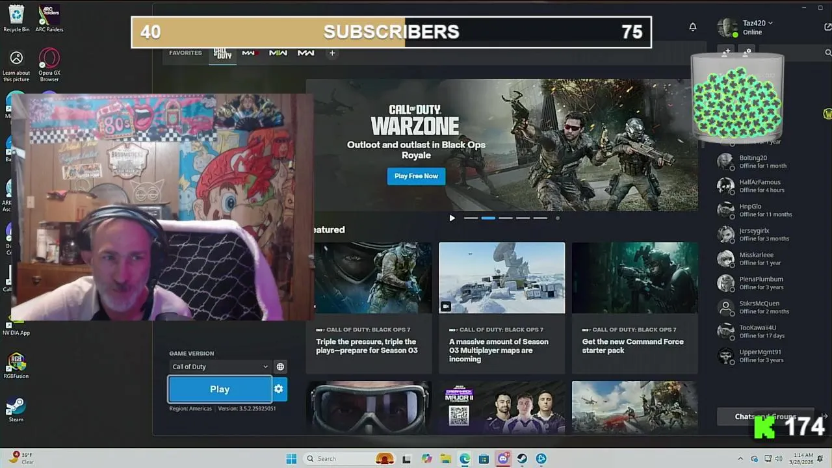Open Microsoft Edge on the taskbar
Viewport: 832px width, 468px height.
pyautogui.click(x=465, y=459)
